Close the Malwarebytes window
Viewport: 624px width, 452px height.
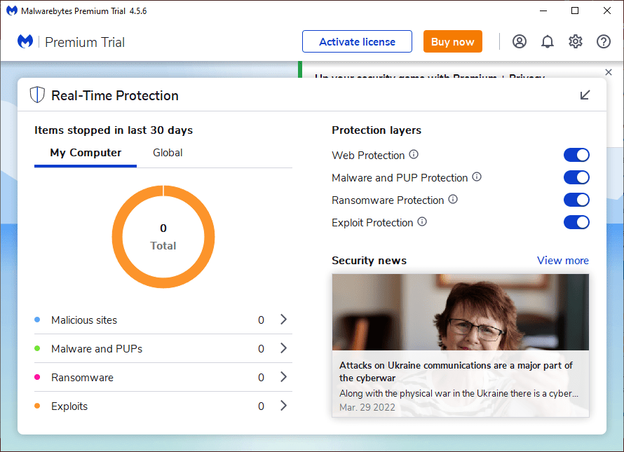[607, 11]
